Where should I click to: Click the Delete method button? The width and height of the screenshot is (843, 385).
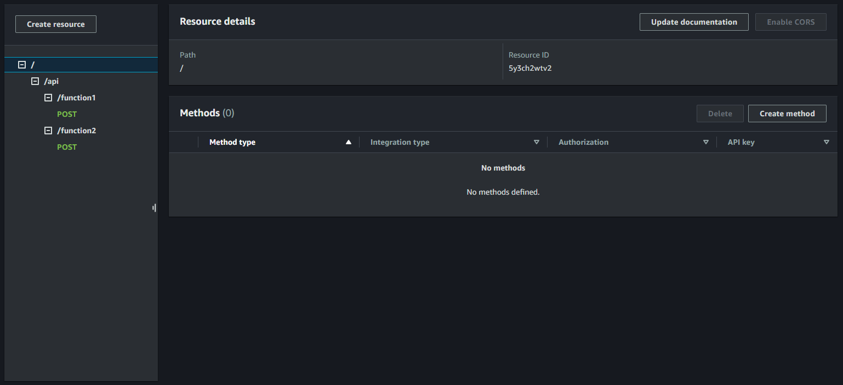click(720, 114)
